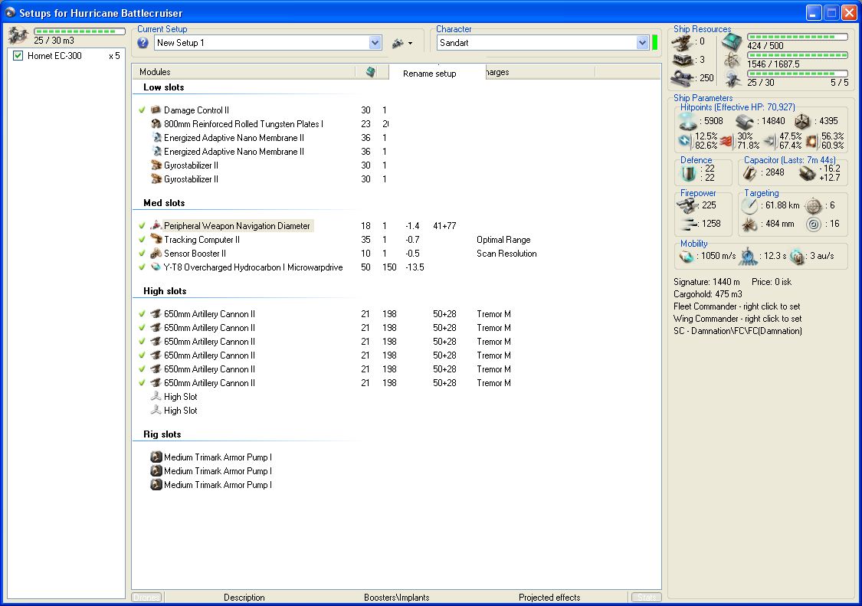The width and height of the screenshot is (862, 606).
Task: Click the Optimal Range charge text
Action: click(503, 240)
